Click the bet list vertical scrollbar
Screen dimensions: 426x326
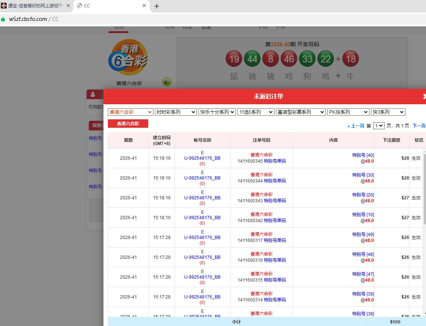pyautogui.click(x=425, y=220)
